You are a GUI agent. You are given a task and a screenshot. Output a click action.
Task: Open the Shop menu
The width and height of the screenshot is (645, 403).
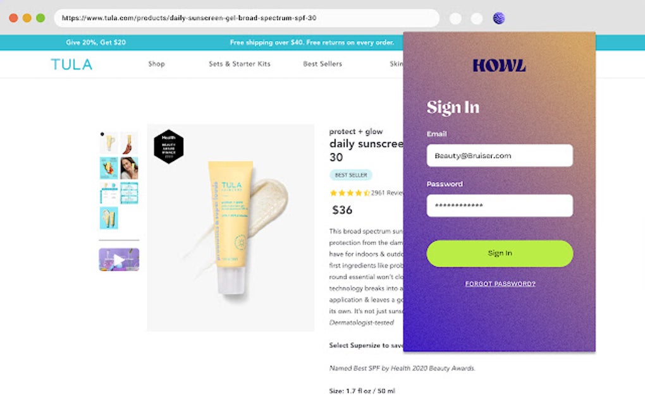156,64
